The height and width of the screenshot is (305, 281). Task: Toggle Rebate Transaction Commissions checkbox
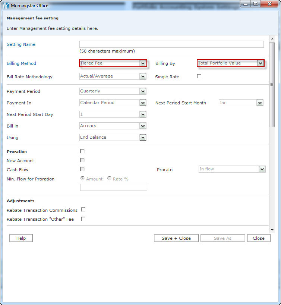[x=83, y=210]
